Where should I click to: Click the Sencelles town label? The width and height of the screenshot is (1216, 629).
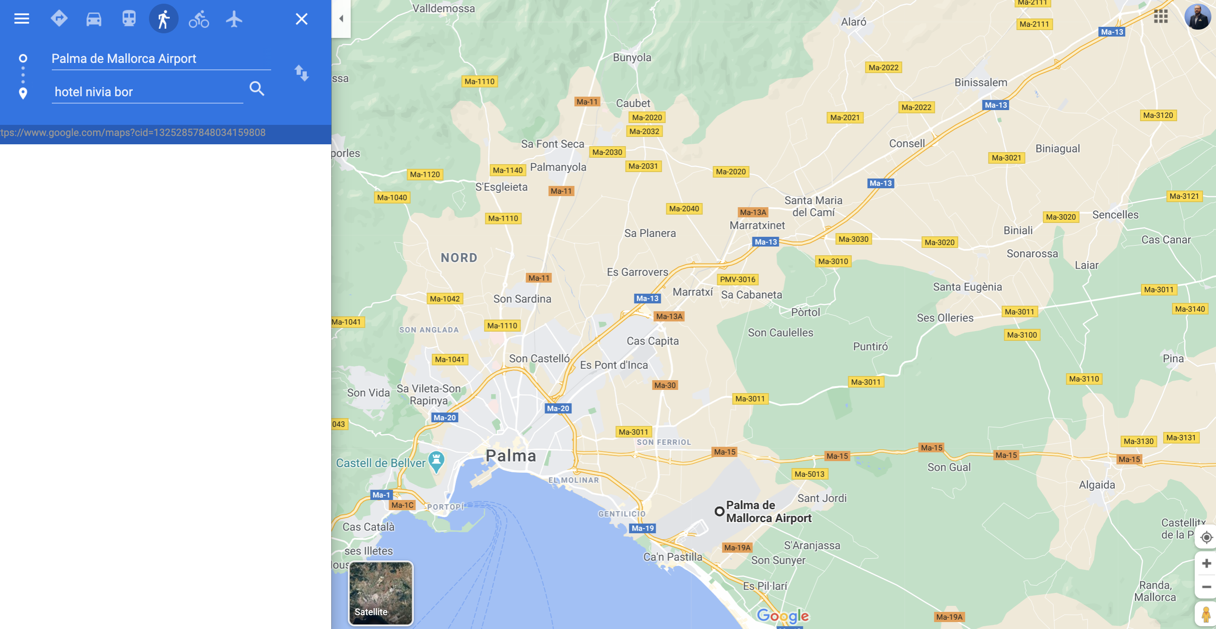[1115, 215]
